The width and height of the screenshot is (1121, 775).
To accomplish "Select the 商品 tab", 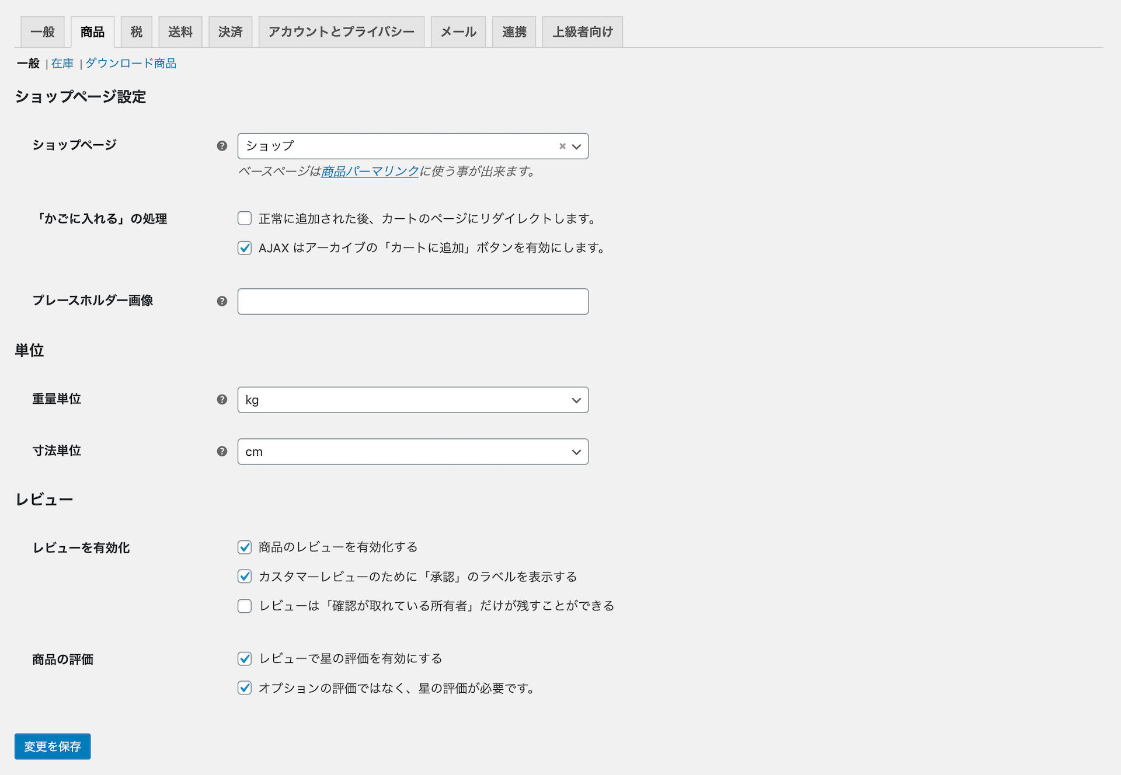I will coord(92,32).
